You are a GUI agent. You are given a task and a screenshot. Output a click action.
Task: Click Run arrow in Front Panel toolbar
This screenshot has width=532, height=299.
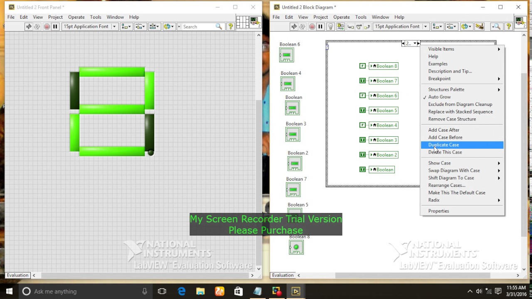point(29,27)
